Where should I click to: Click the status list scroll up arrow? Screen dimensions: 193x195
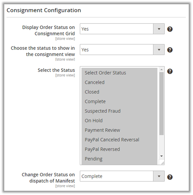click(162, 70)
